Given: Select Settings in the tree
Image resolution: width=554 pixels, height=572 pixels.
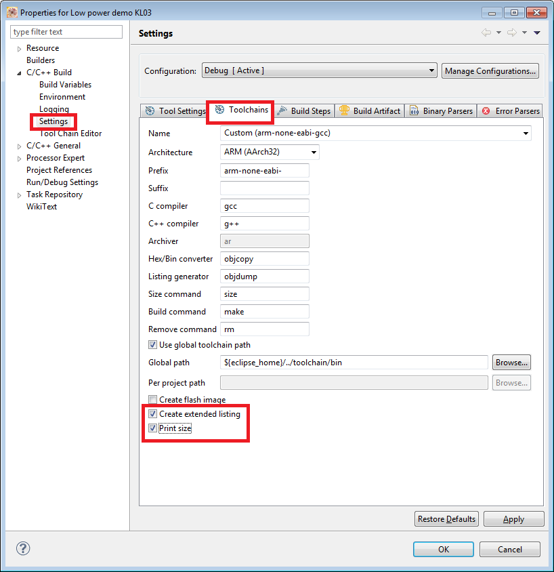Looking at the screenshot, I should (54, 121).
